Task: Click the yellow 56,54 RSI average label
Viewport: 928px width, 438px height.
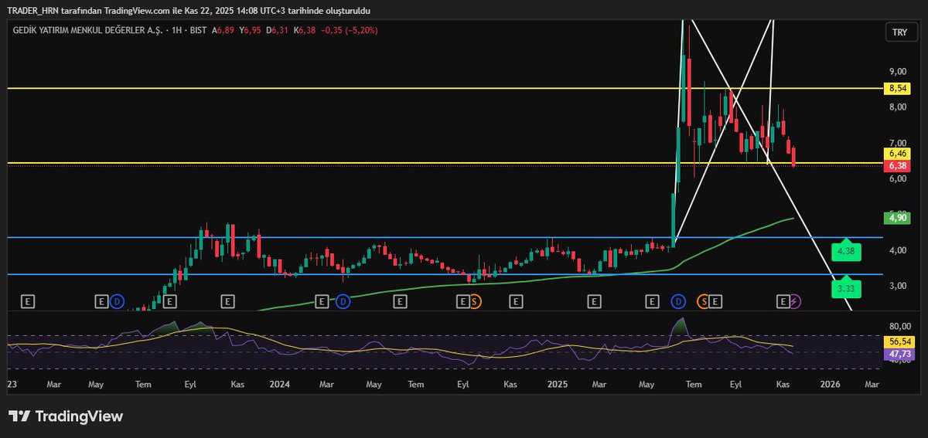Action: (898, 341)
